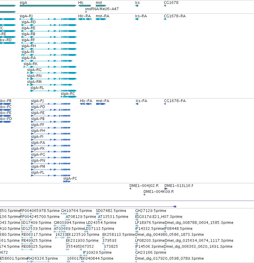Select the LD24354.5prime EST label

click(x=101, y=223)
